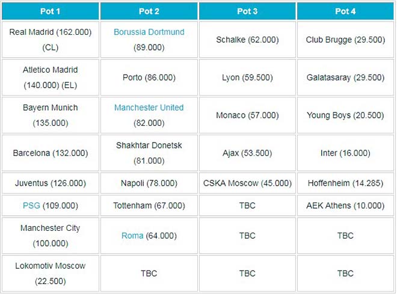
Task: Select the Pot 2 column header
Action: coord(149,11)
